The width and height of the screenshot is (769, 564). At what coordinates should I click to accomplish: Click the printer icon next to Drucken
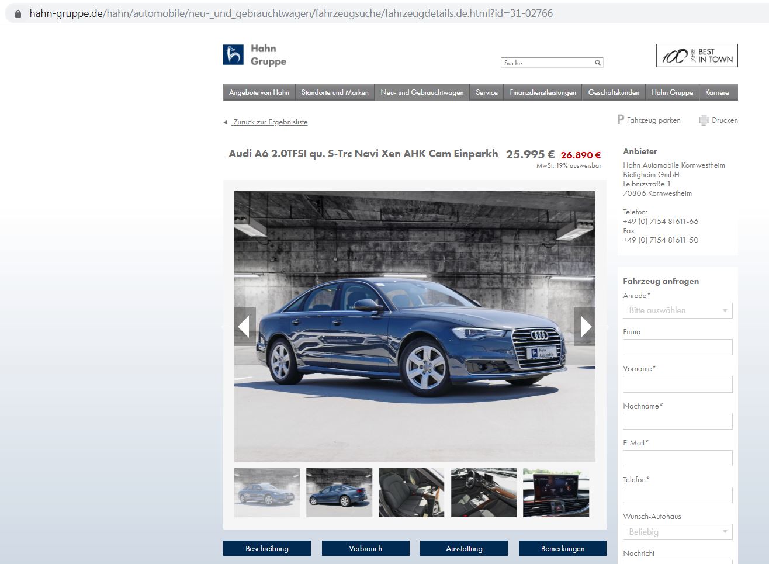click(x=704, y=120)
